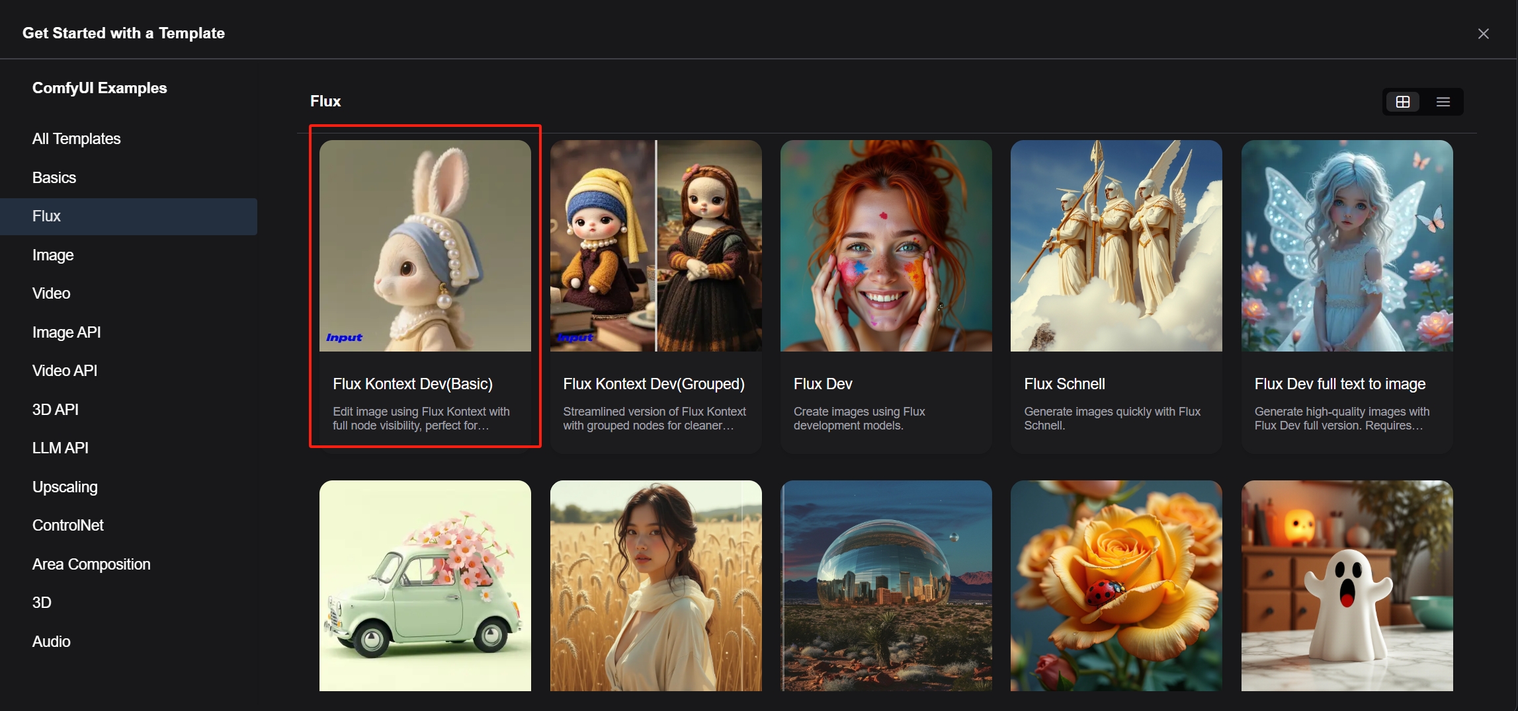Open the green car with flowers template
The height and width of the screenshot is (711, 1518).
(x=425, y=586)
